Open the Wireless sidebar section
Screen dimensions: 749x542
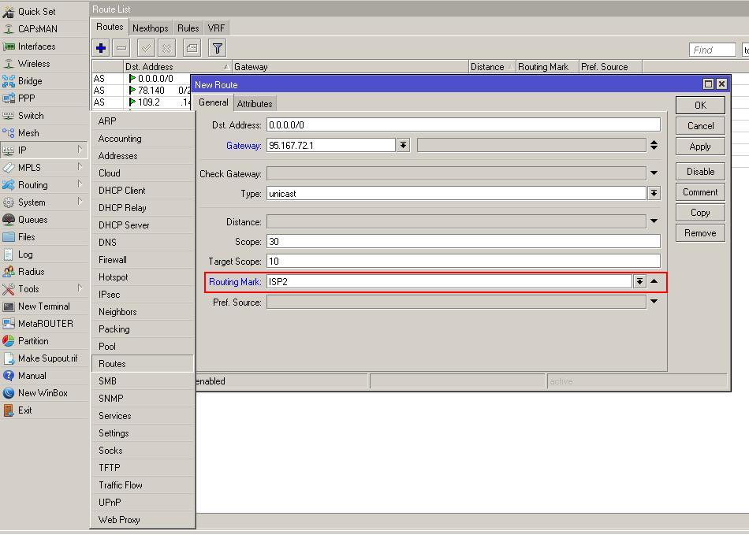(x=34, y=64)
